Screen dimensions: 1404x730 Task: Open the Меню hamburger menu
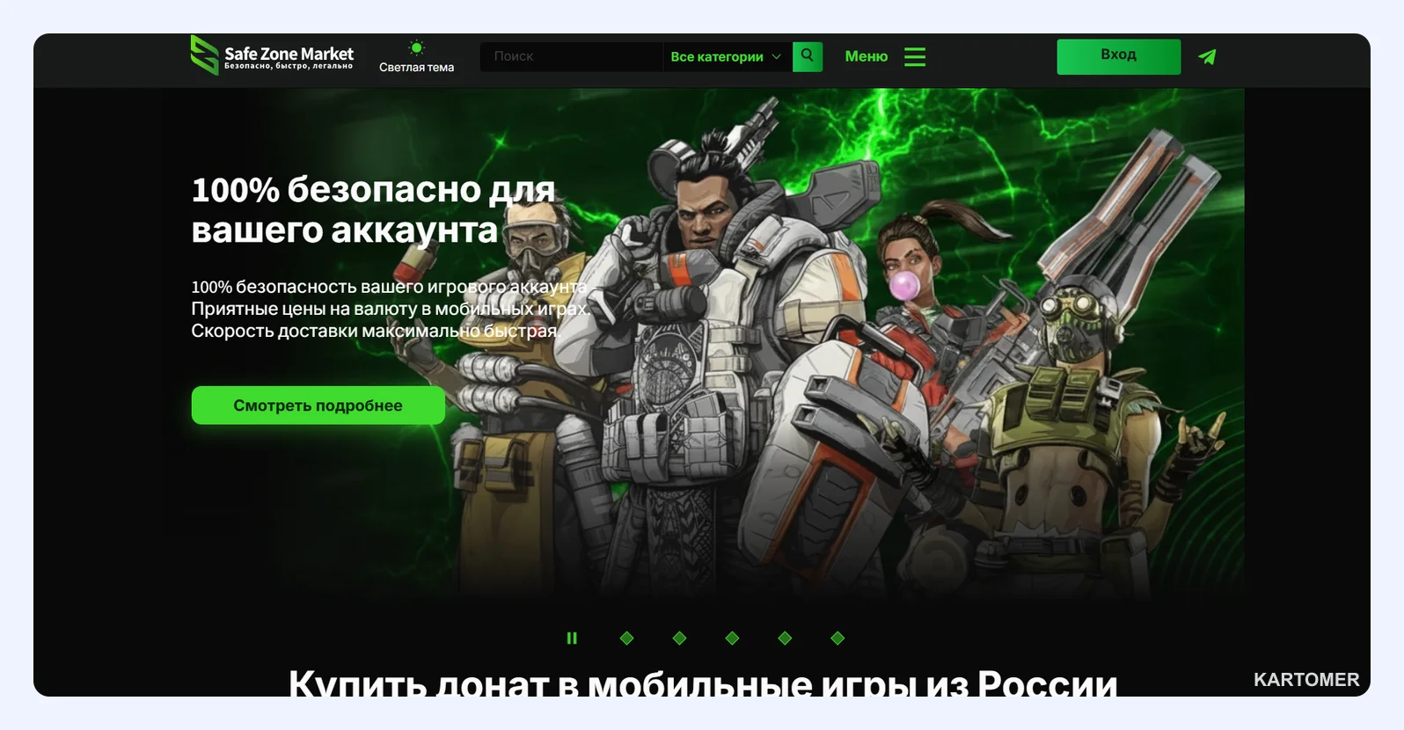(x=885, y=56)
